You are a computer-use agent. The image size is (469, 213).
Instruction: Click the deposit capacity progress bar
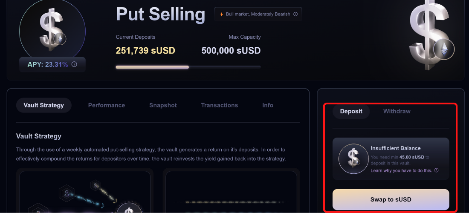pyautogui.click(x=188, y=67)
